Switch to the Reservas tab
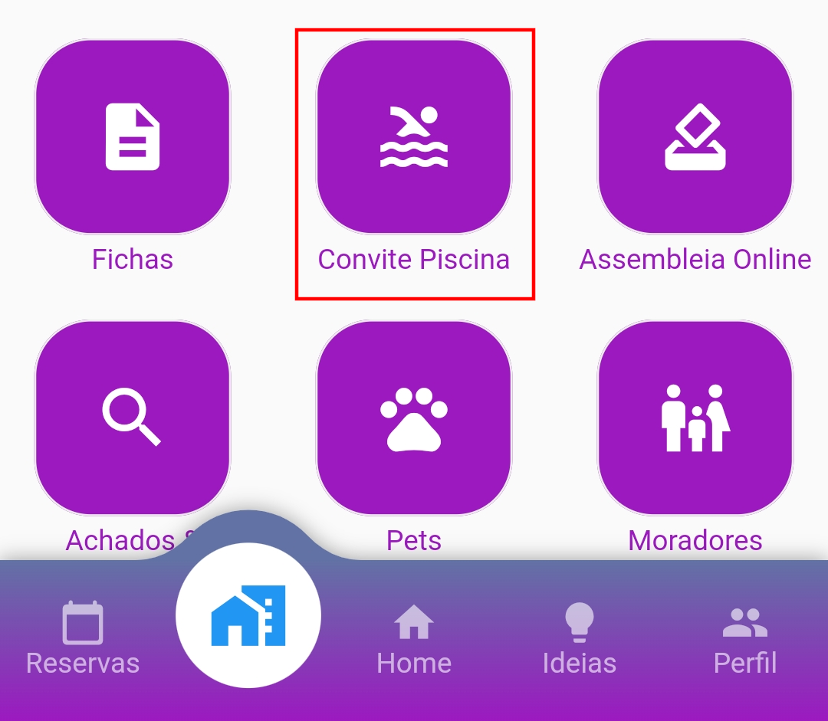The image size is (828, 721). coord(83,663)
